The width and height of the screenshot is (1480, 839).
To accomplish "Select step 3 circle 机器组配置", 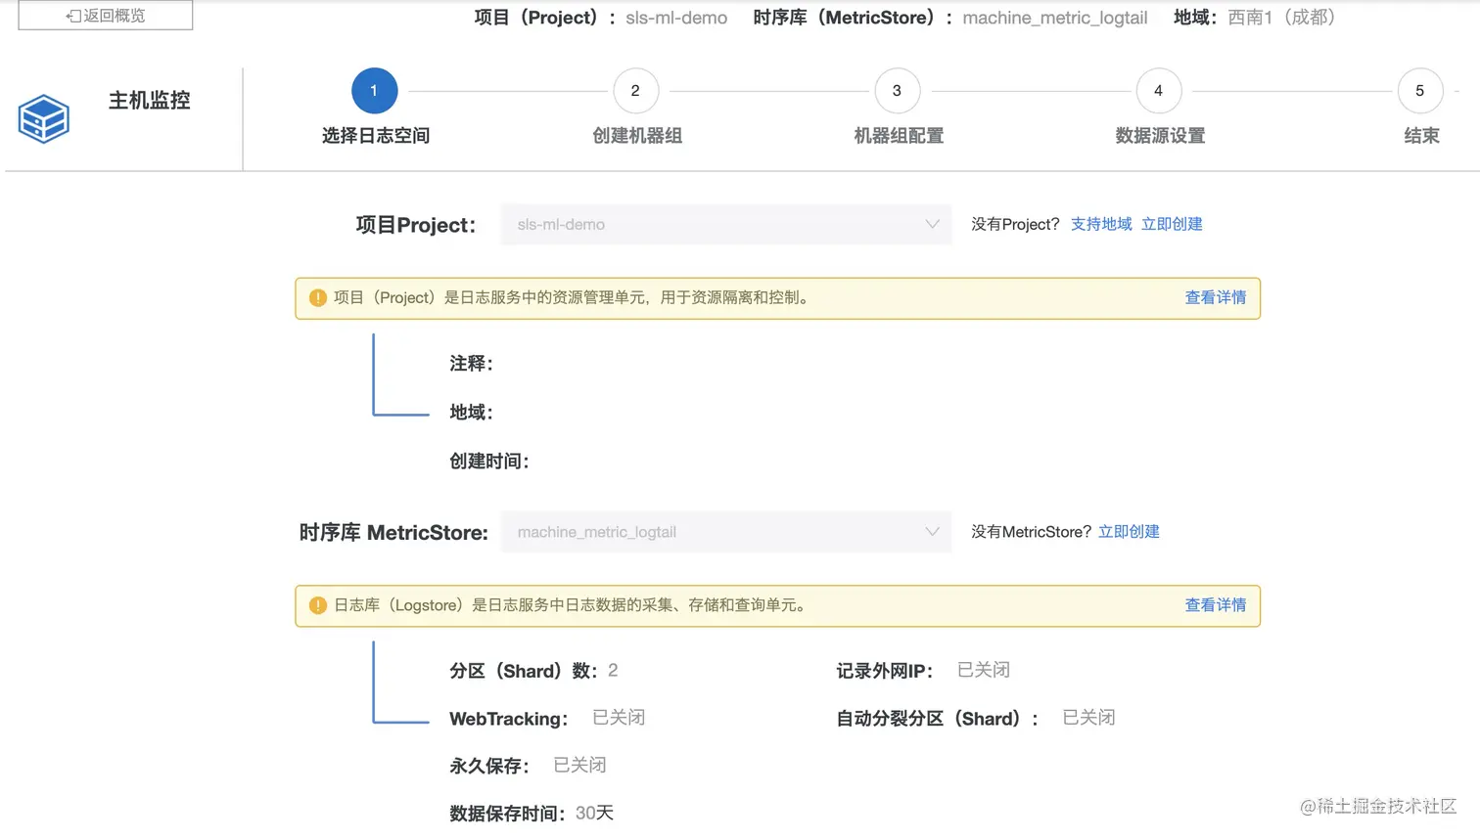I will pyautogui.click(x=897, y=90).
